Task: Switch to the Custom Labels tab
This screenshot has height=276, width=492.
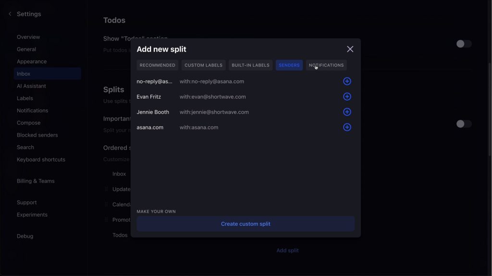Action: point(203,65)
